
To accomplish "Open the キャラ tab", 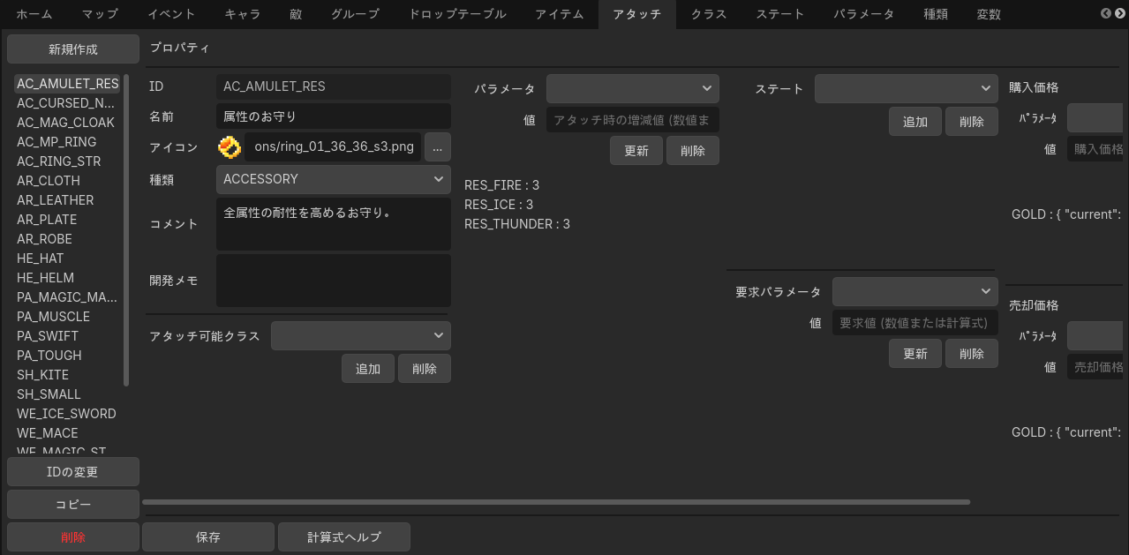I will tap(243, 14).
